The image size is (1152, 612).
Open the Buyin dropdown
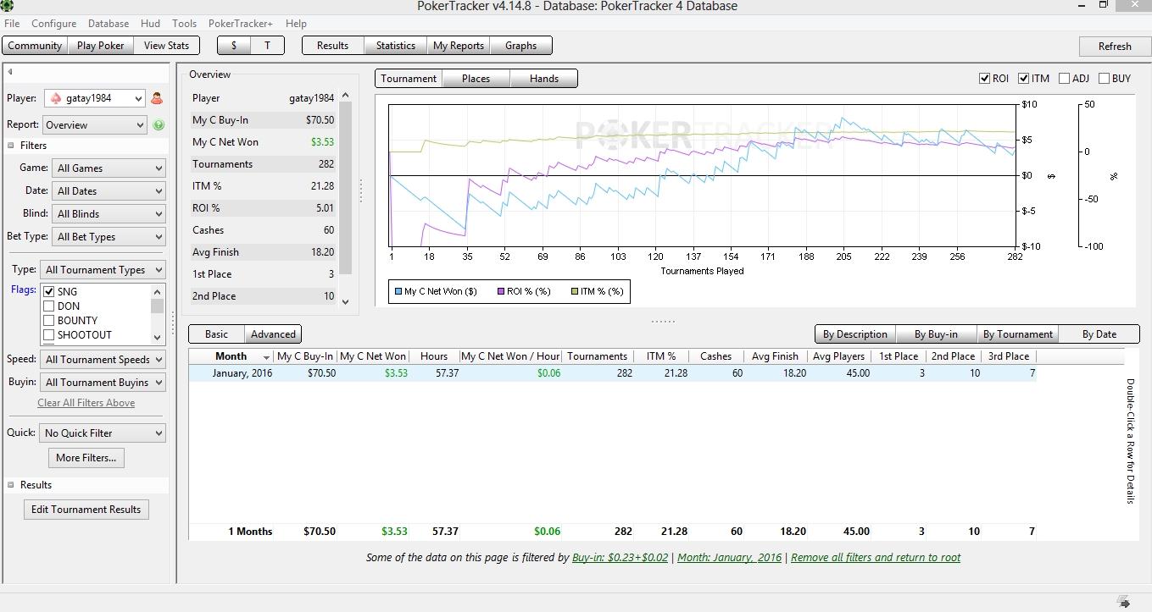pyautogui.click(x=103, y=383)
